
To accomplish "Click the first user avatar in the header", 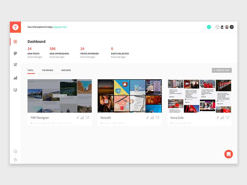I will pyautogui.click(x=222, y=27).
